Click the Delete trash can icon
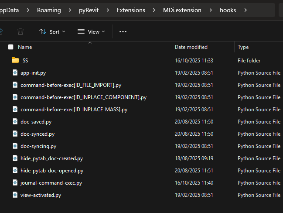Image resolution: width=283 pixels, height=213 pixels. (20, 31)
